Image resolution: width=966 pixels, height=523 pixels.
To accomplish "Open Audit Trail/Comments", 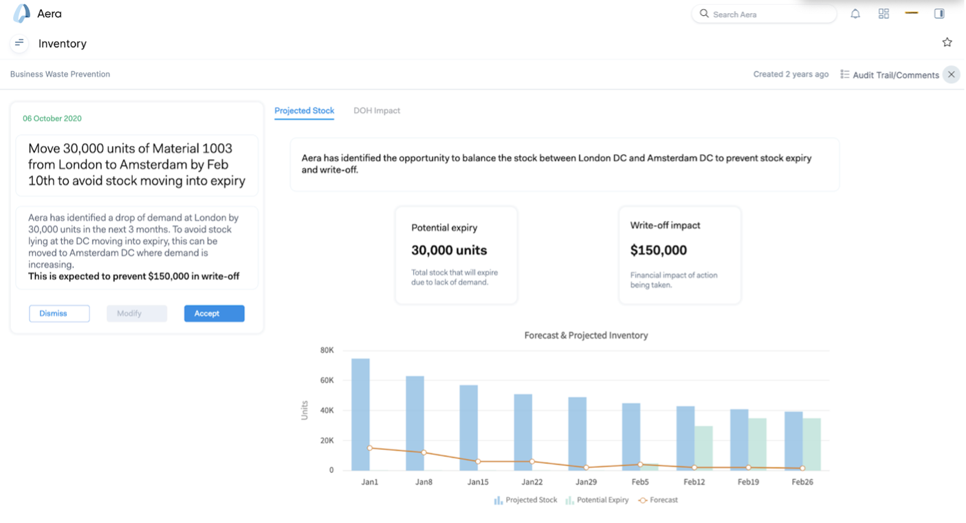I will tap(890, 75).
